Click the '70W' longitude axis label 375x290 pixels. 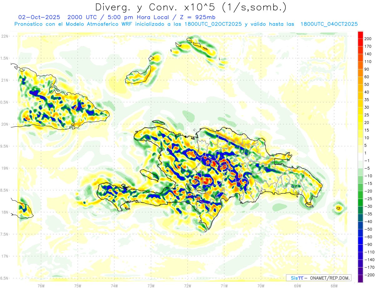click(x=261, y=286)
